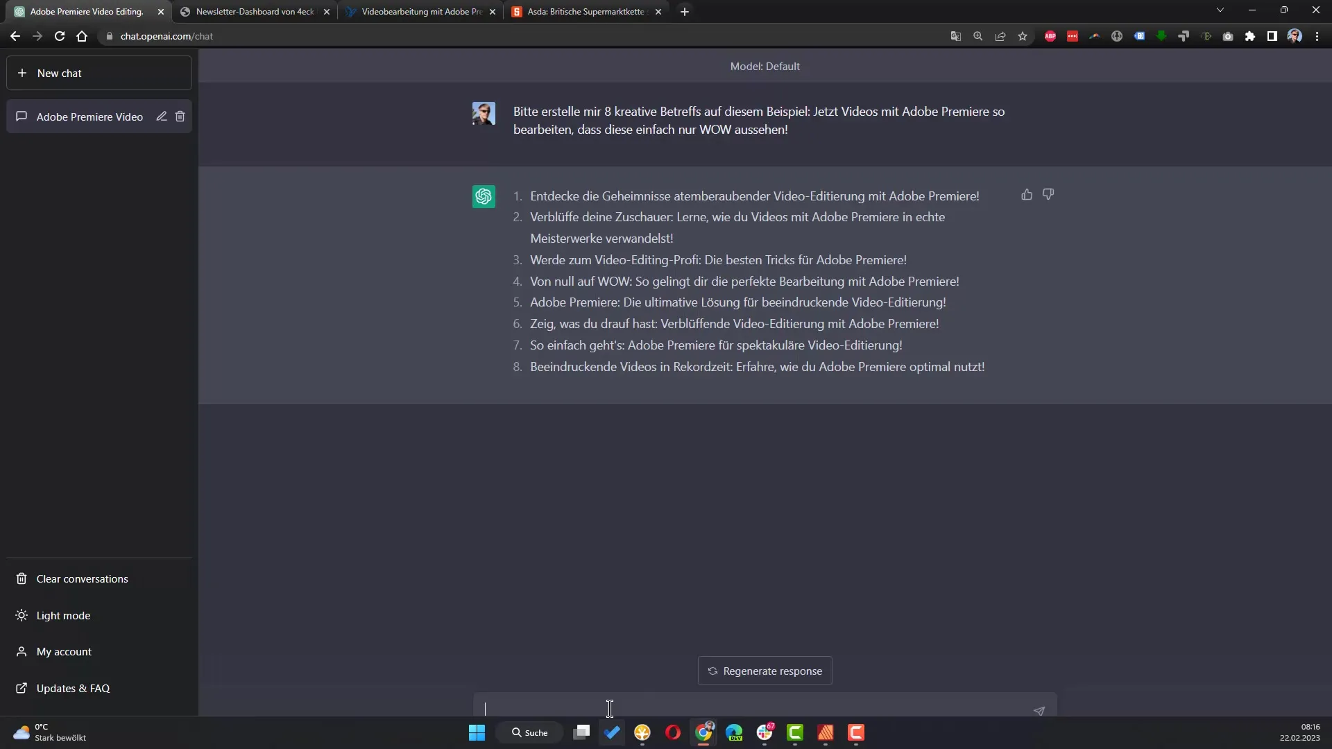Reload the current page

(x=60, y=36)
